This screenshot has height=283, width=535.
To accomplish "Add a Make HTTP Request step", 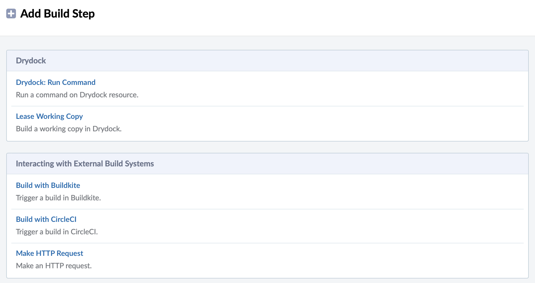I will pyautogui.click(x=50, y=253).
